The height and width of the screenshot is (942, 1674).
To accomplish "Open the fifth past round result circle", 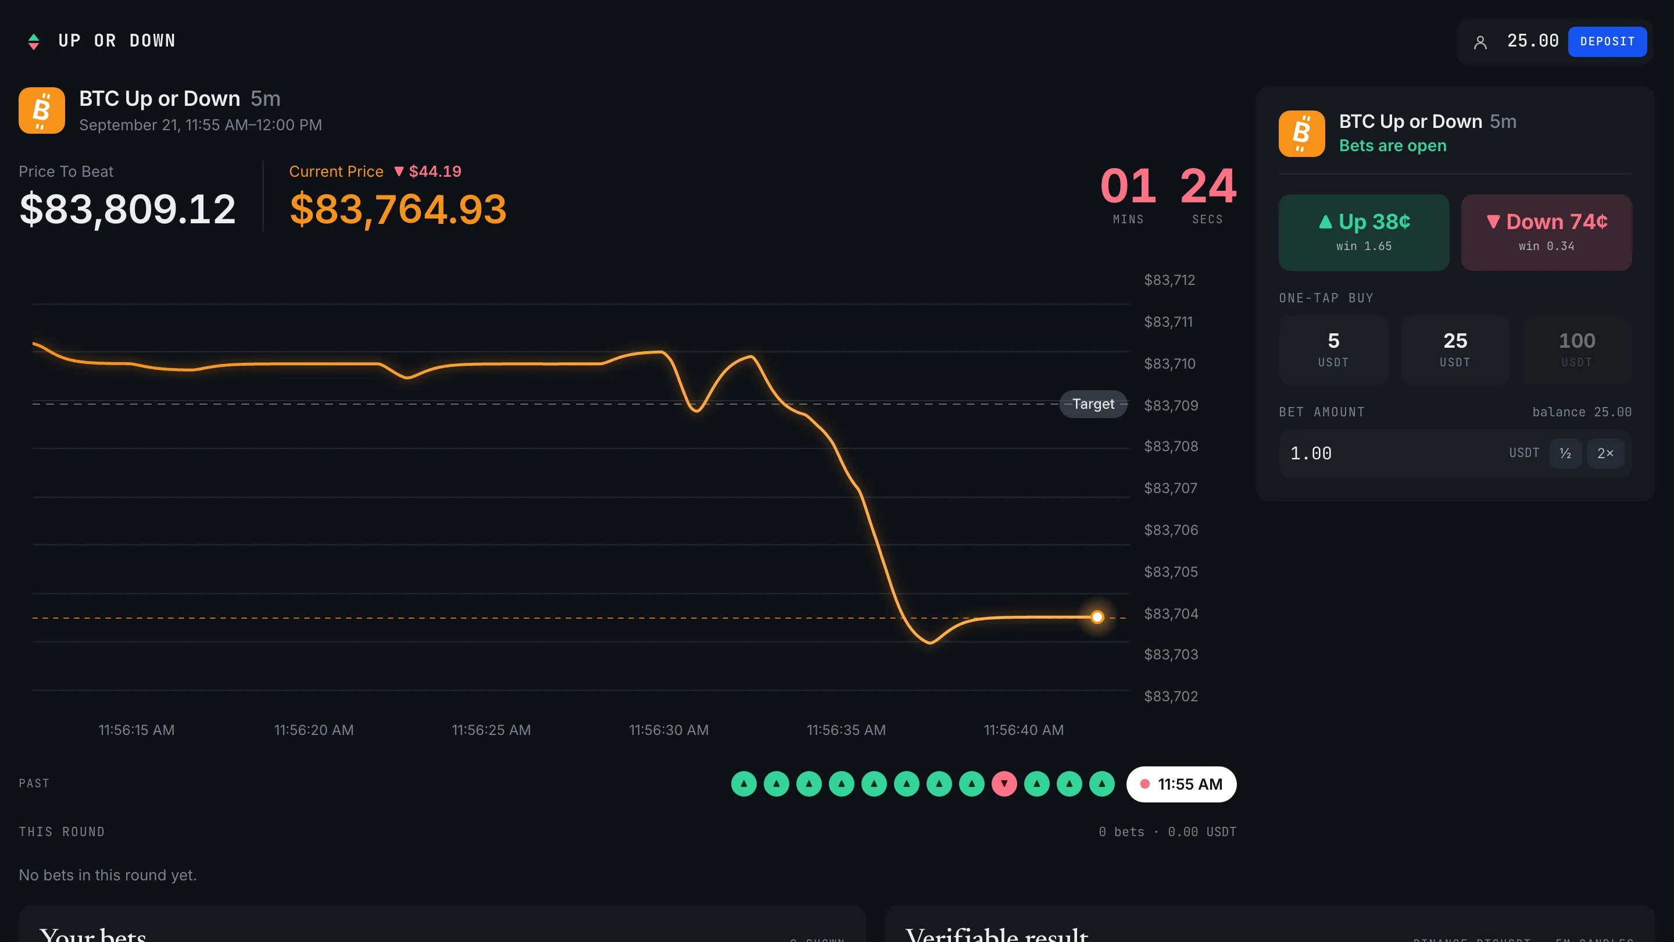I will tap(874, 783).
